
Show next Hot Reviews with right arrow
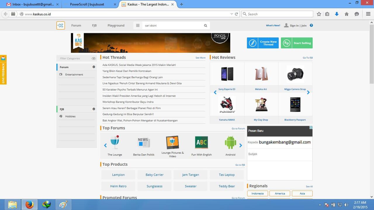pos(308,92)
